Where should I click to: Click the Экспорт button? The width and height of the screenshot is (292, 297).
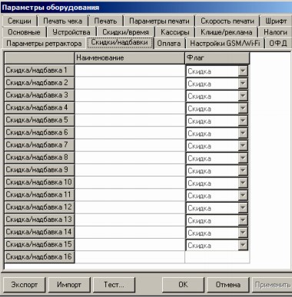point(25,285)
